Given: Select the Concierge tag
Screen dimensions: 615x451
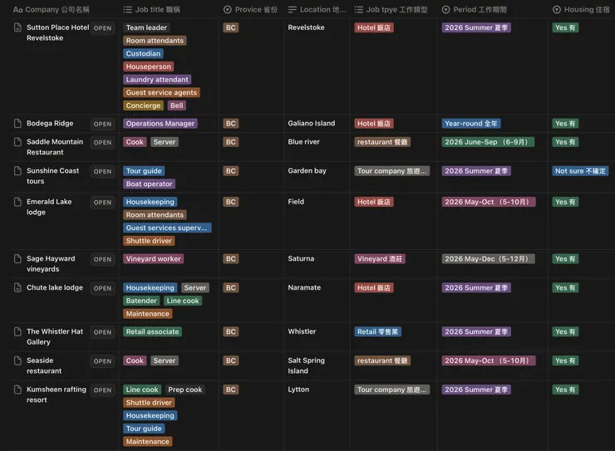Looking at the screenshot, I should (143, 105).
